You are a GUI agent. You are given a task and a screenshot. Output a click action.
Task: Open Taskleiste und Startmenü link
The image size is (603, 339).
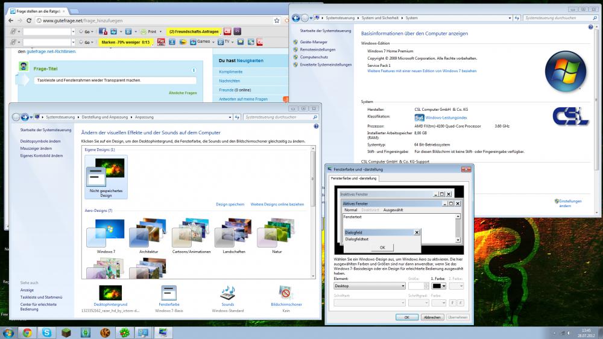tap(41, 297)
